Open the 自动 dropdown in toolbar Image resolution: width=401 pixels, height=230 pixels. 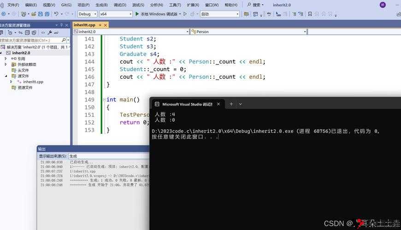(x=220, y=14)
